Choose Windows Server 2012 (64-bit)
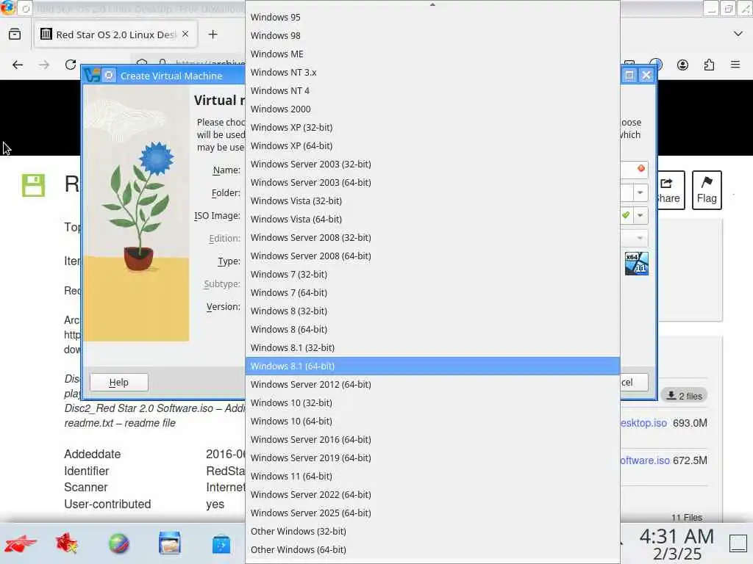This screenshot has height=564, width=753. tap(432, 384)
